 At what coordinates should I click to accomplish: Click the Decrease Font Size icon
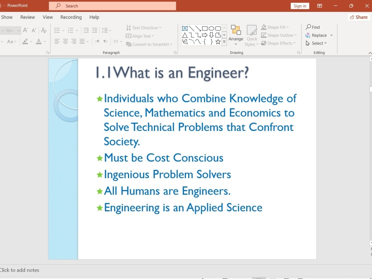pos(34,30)
